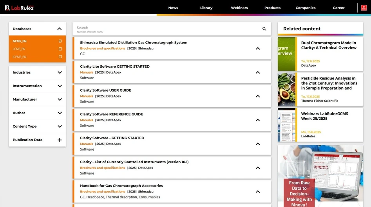Click the Mnova advertisement banner
The image size is (371, 207).
(320, 176)
